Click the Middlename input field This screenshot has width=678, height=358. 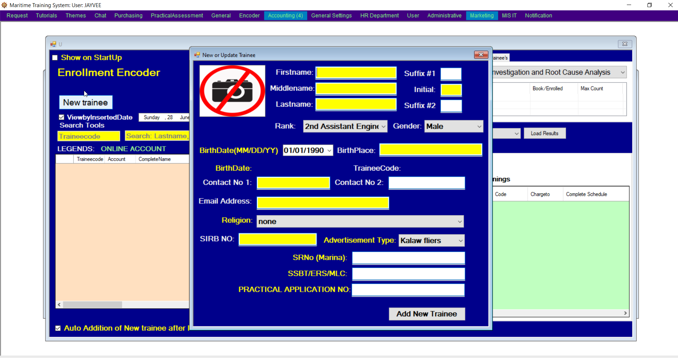coord(356,89)
